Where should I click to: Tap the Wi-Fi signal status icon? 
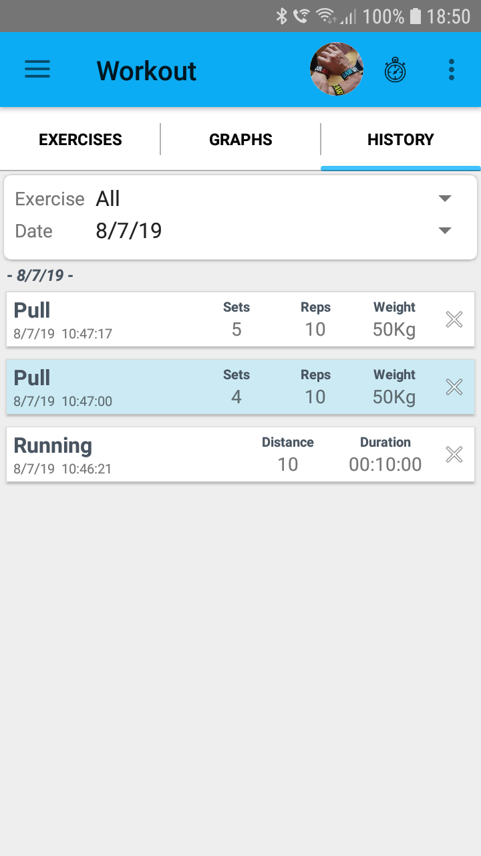tap(325, 16)
